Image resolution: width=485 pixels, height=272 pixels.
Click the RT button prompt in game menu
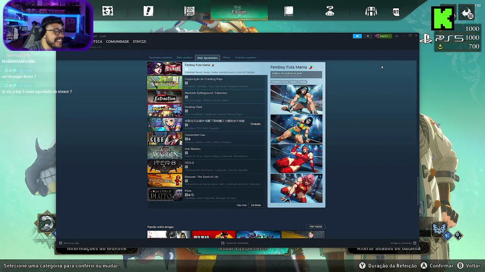(396, 12)
